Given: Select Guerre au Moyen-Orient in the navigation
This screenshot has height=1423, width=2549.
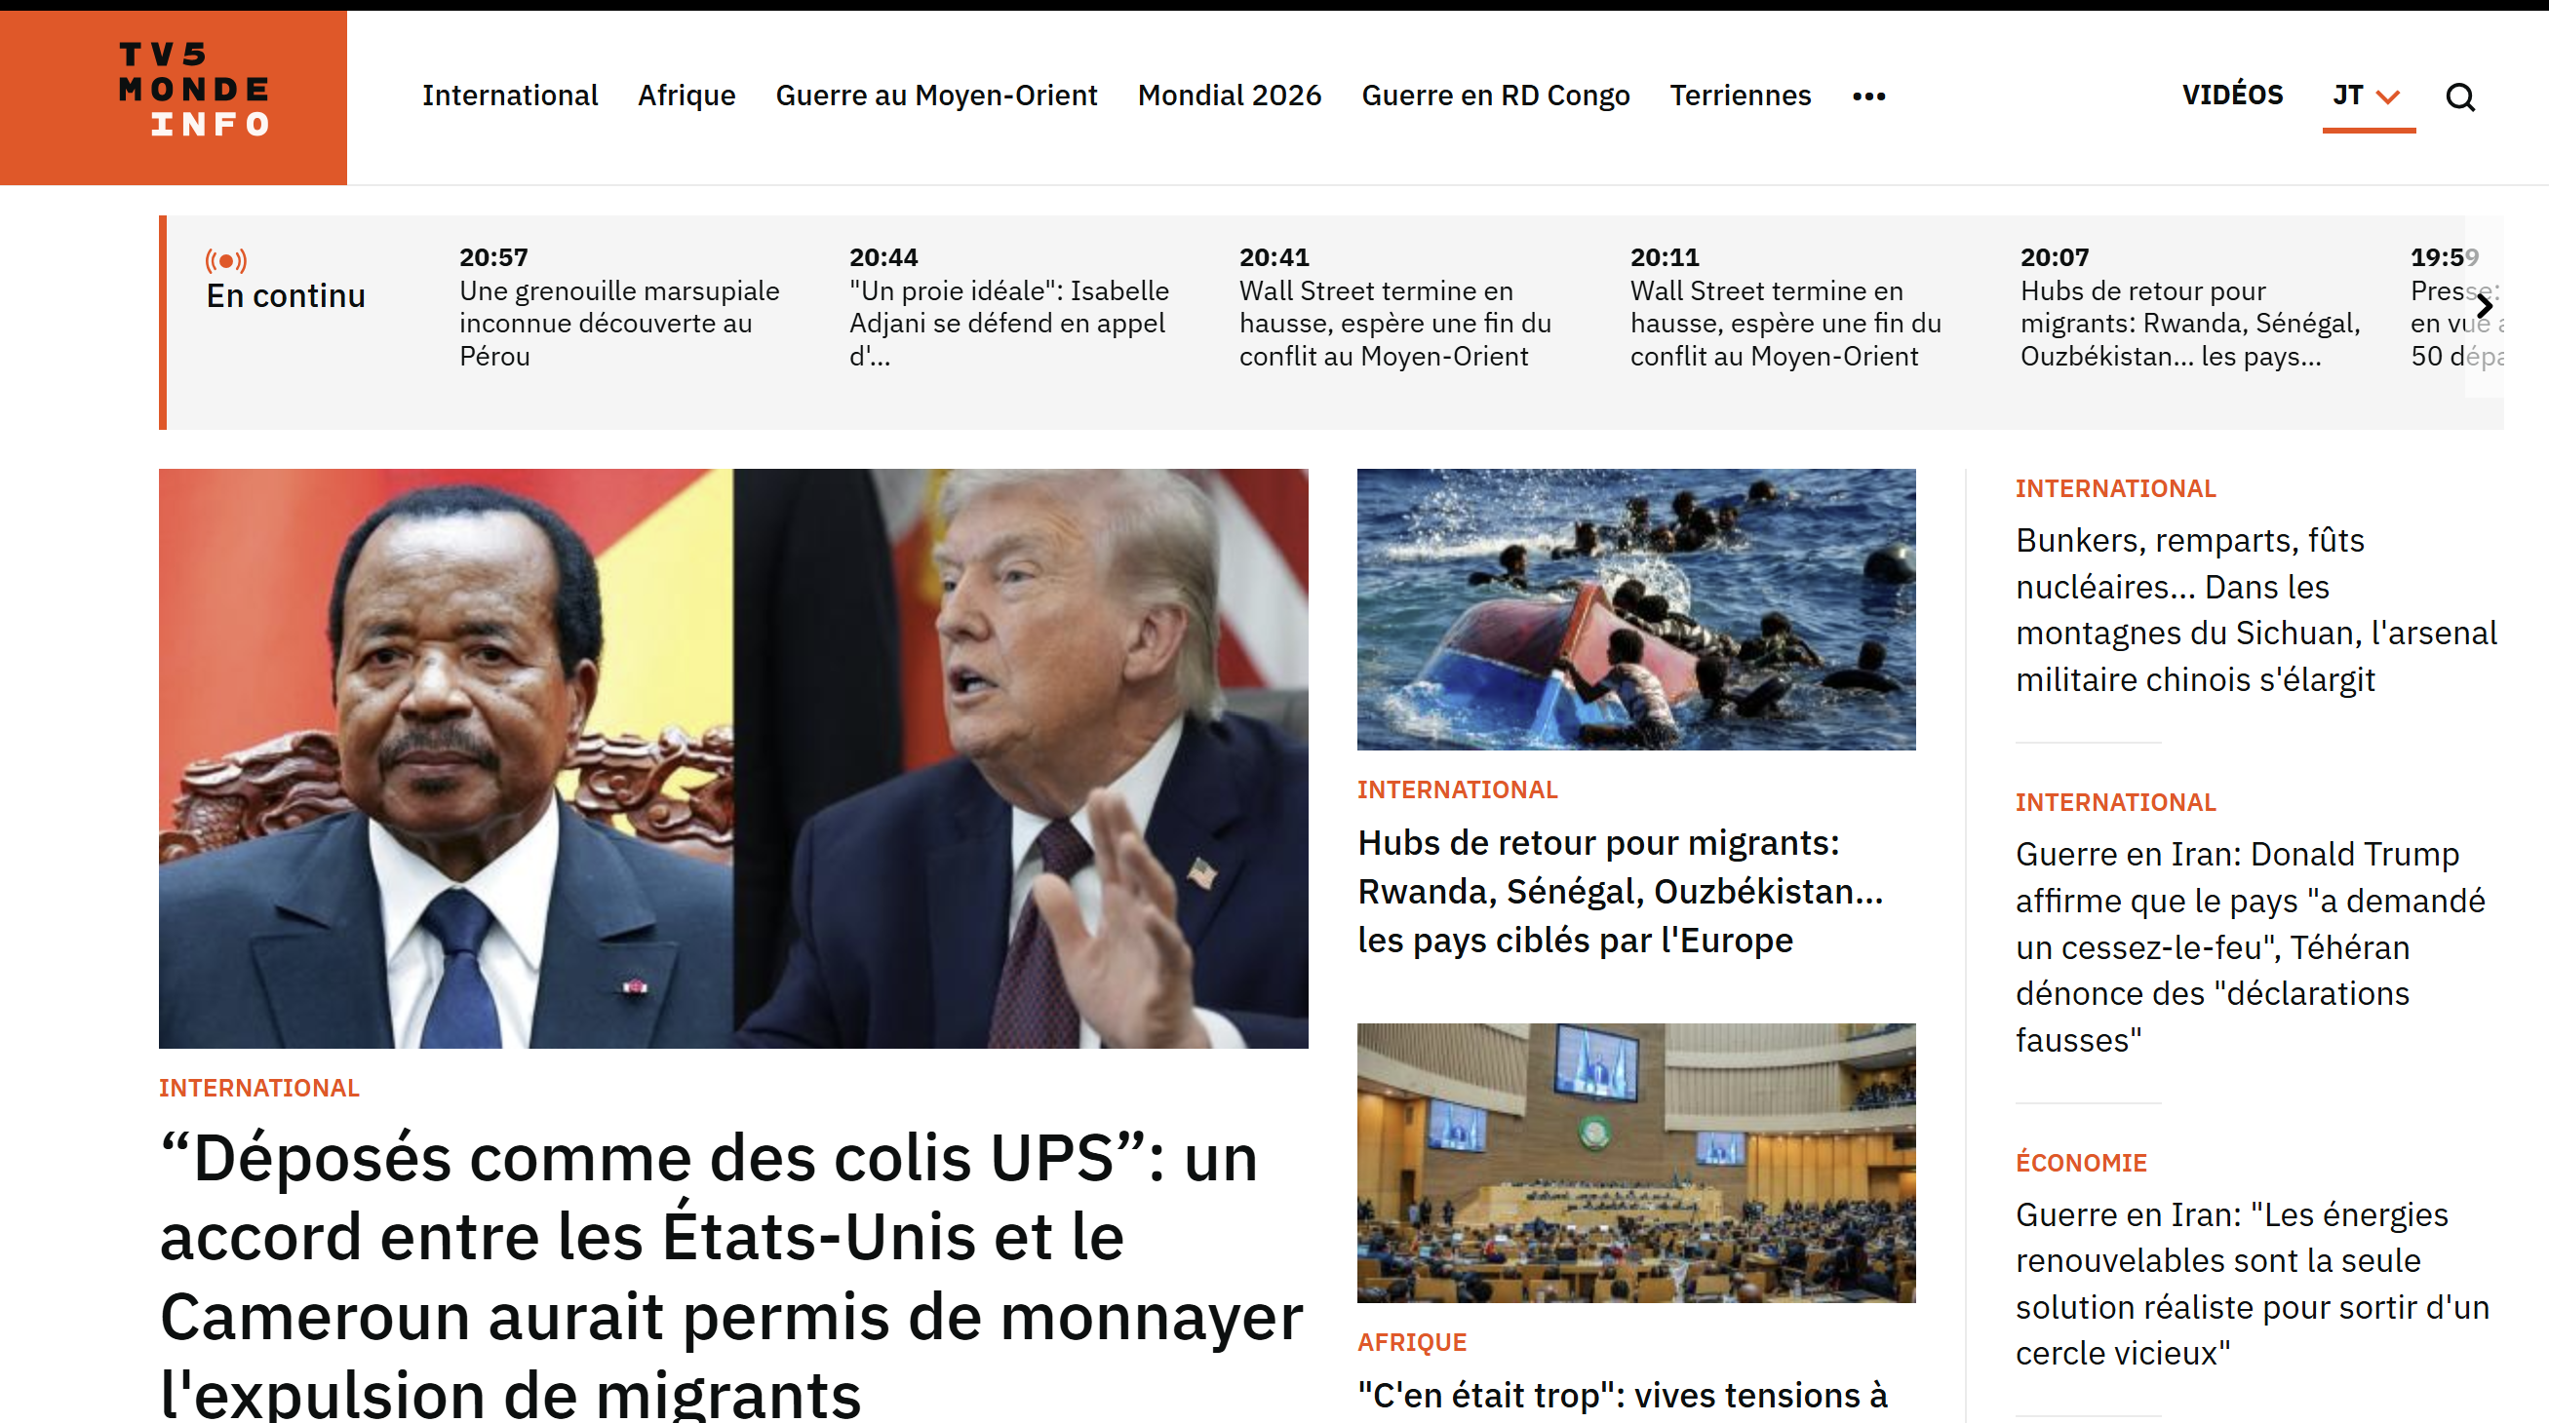Looking at the screenshot, I should coord(936,95).
